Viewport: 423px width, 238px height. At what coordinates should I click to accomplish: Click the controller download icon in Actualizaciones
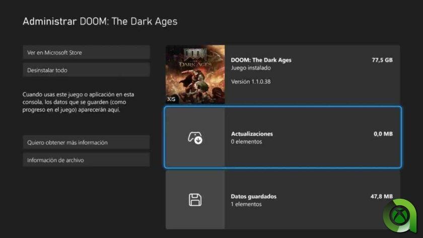195,137
